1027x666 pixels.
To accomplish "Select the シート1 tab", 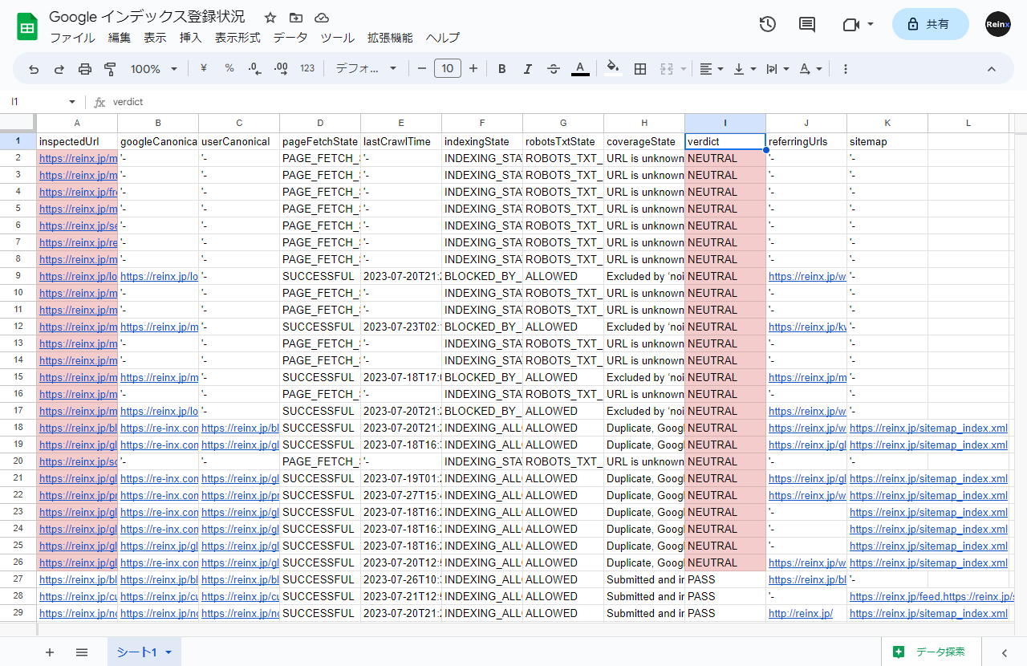I will 144,652.
